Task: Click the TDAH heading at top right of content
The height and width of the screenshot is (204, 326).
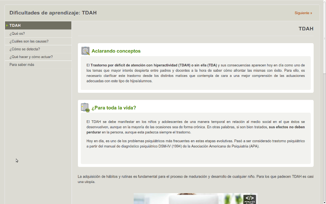Action: (x=306, y=29)
